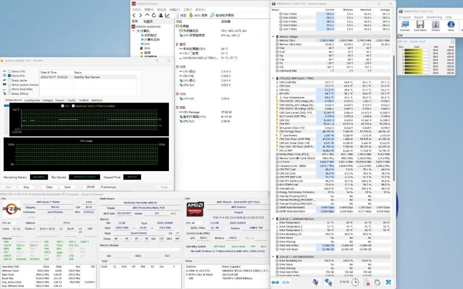Click the About info icon in HWiNFO
This screenshot has height=289, width=463.
click(x=451, y=25)
